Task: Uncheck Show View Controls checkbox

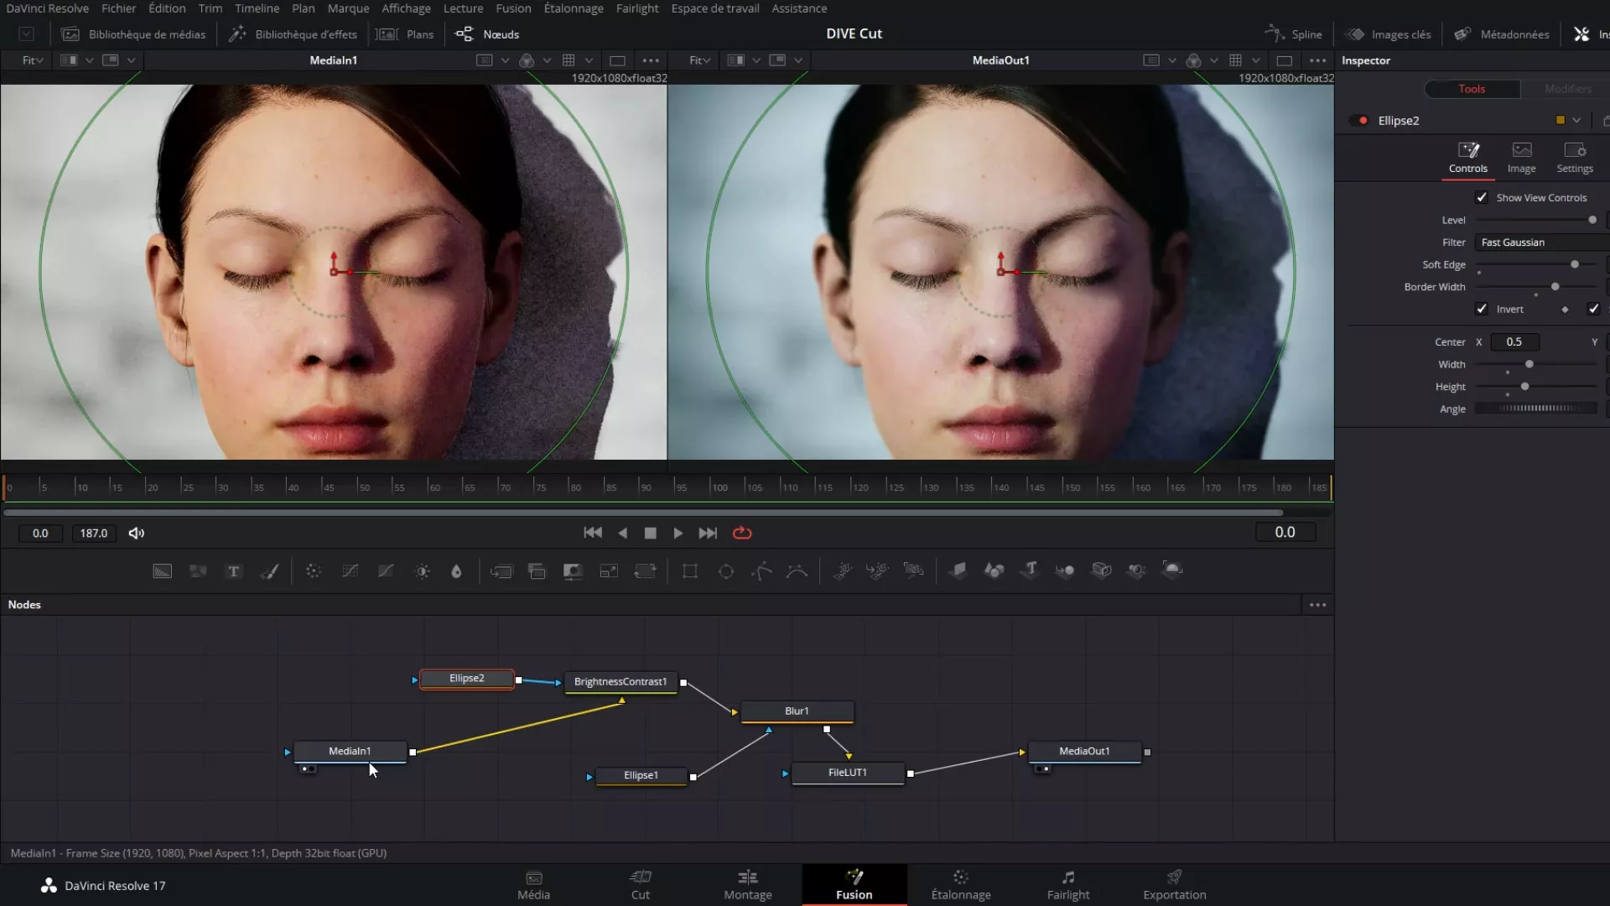Action: [x=1482, y=198]
